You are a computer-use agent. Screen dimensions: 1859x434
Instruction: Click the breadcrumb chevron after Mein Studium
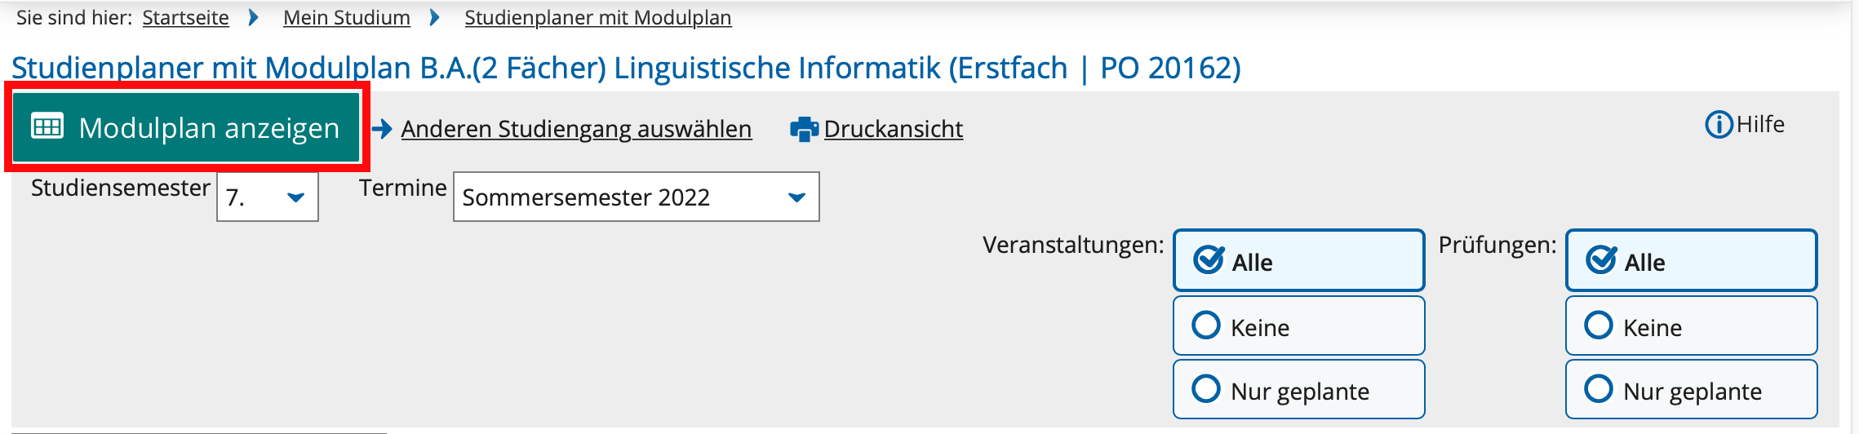(435, 17)
